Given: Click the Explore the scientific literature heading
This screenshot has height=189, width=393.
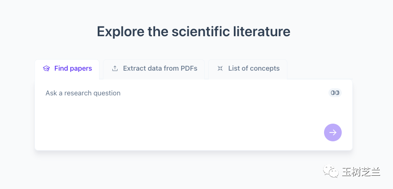Looking at the screenshot, I should click(194, 31).
